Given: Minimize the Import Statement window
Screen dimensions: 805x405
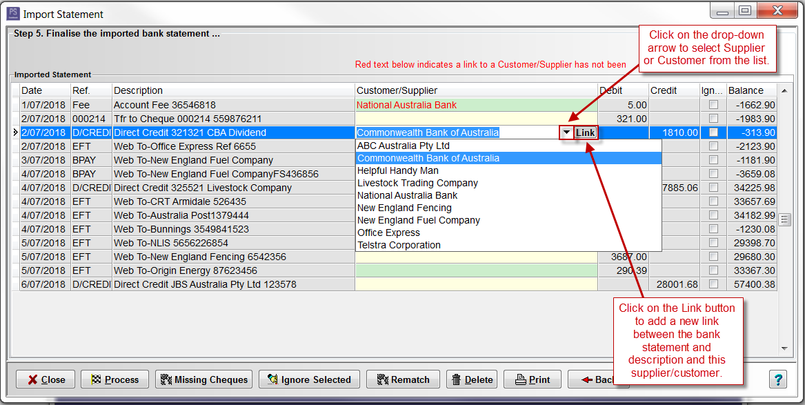Looking at the screenshot, I should [724, 10].
